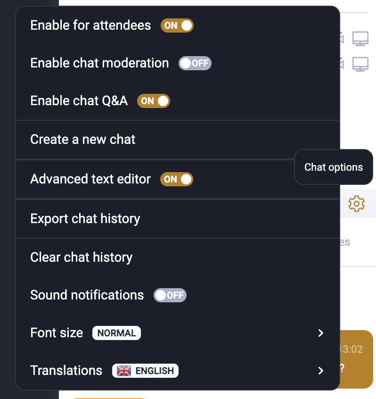
Task: Turn on Enable chat moderation toggle
Action: (x=195, y=63)
